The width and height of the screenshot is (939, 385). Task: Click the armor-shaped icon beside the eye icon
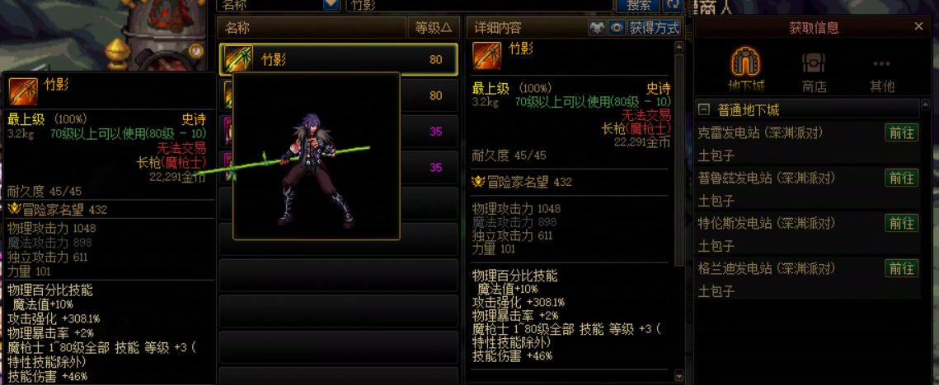click(597, 27)
